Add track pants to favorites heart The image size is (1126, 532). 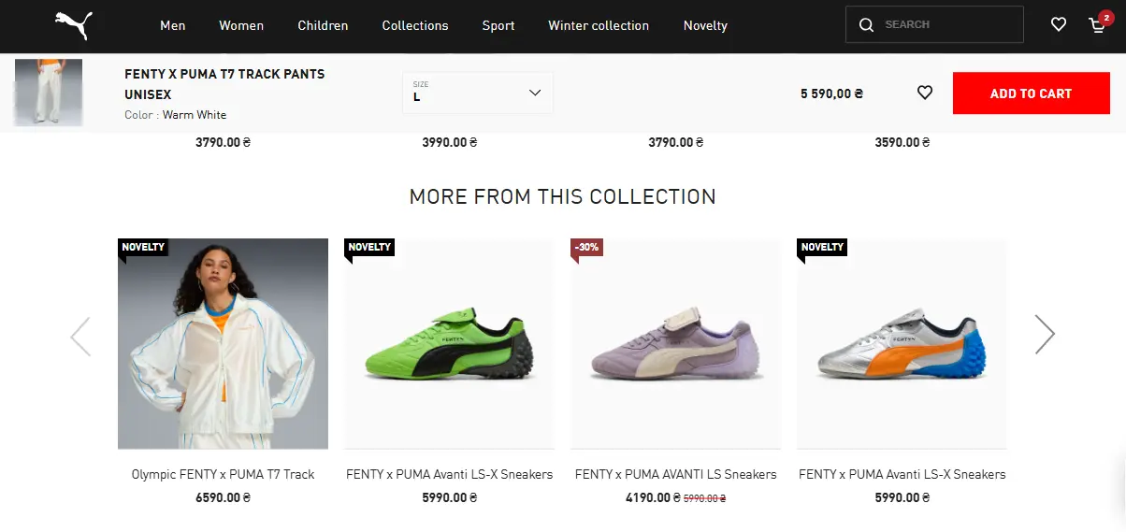pos(925,93)
